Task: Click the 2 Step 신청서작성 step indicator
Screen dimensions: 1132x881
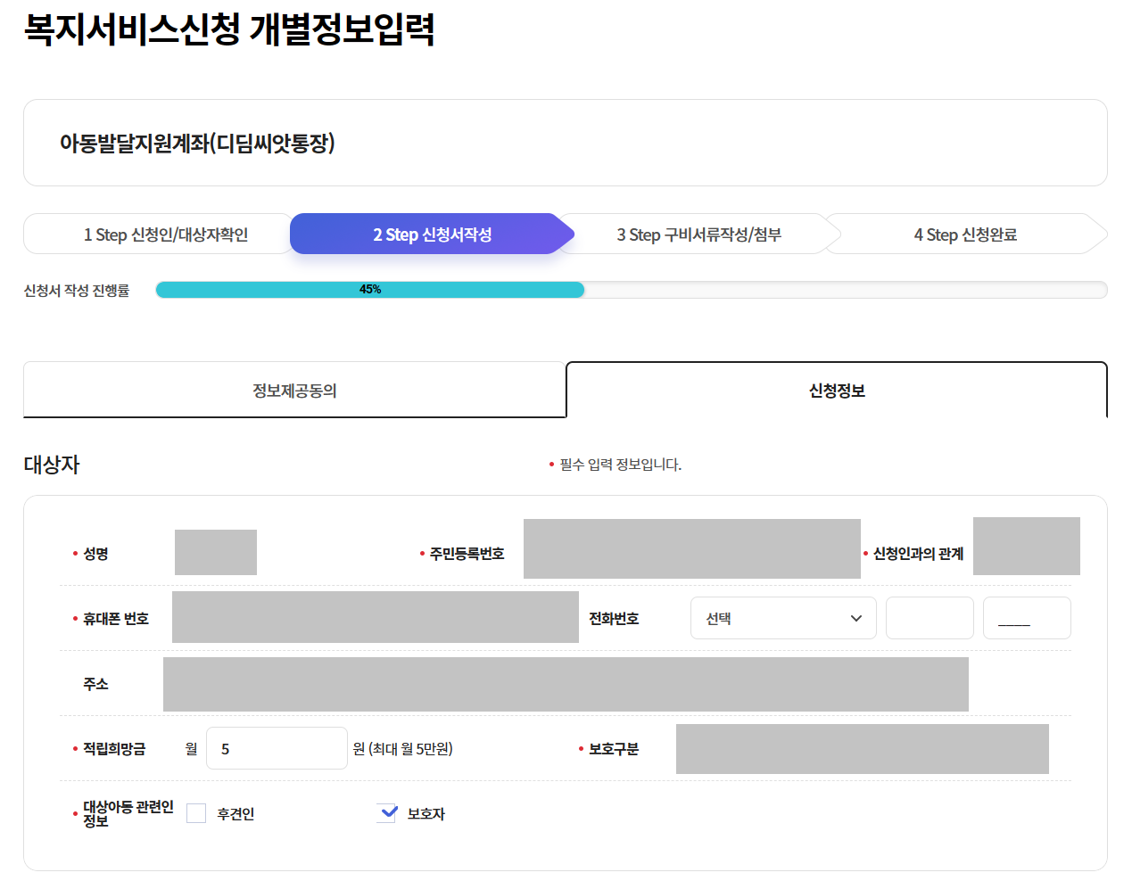Action: pos(431,234)
